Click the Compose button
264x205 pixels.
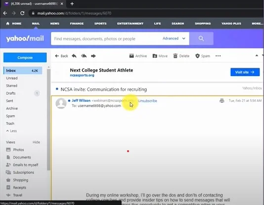(x=25, y=57)
